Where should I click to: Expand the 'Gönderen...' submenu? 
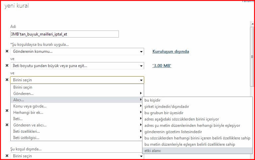pos(77,94)
